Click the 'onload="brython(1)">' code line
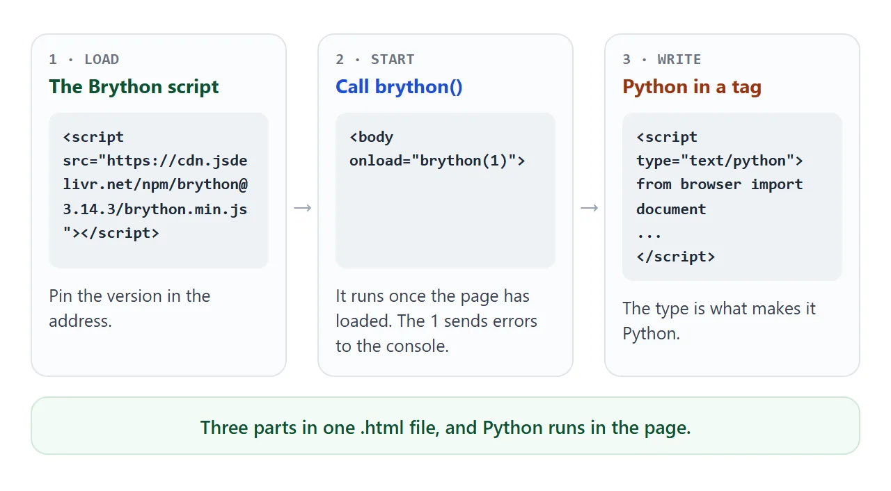891x491 pixels. click(437, 161)
